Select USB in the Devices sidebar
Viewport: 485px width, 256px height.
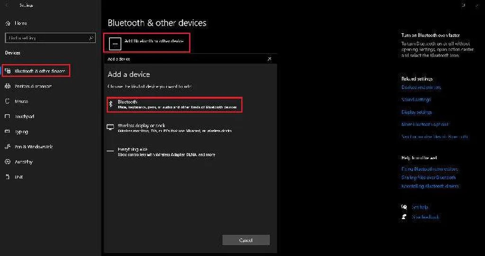19,177
